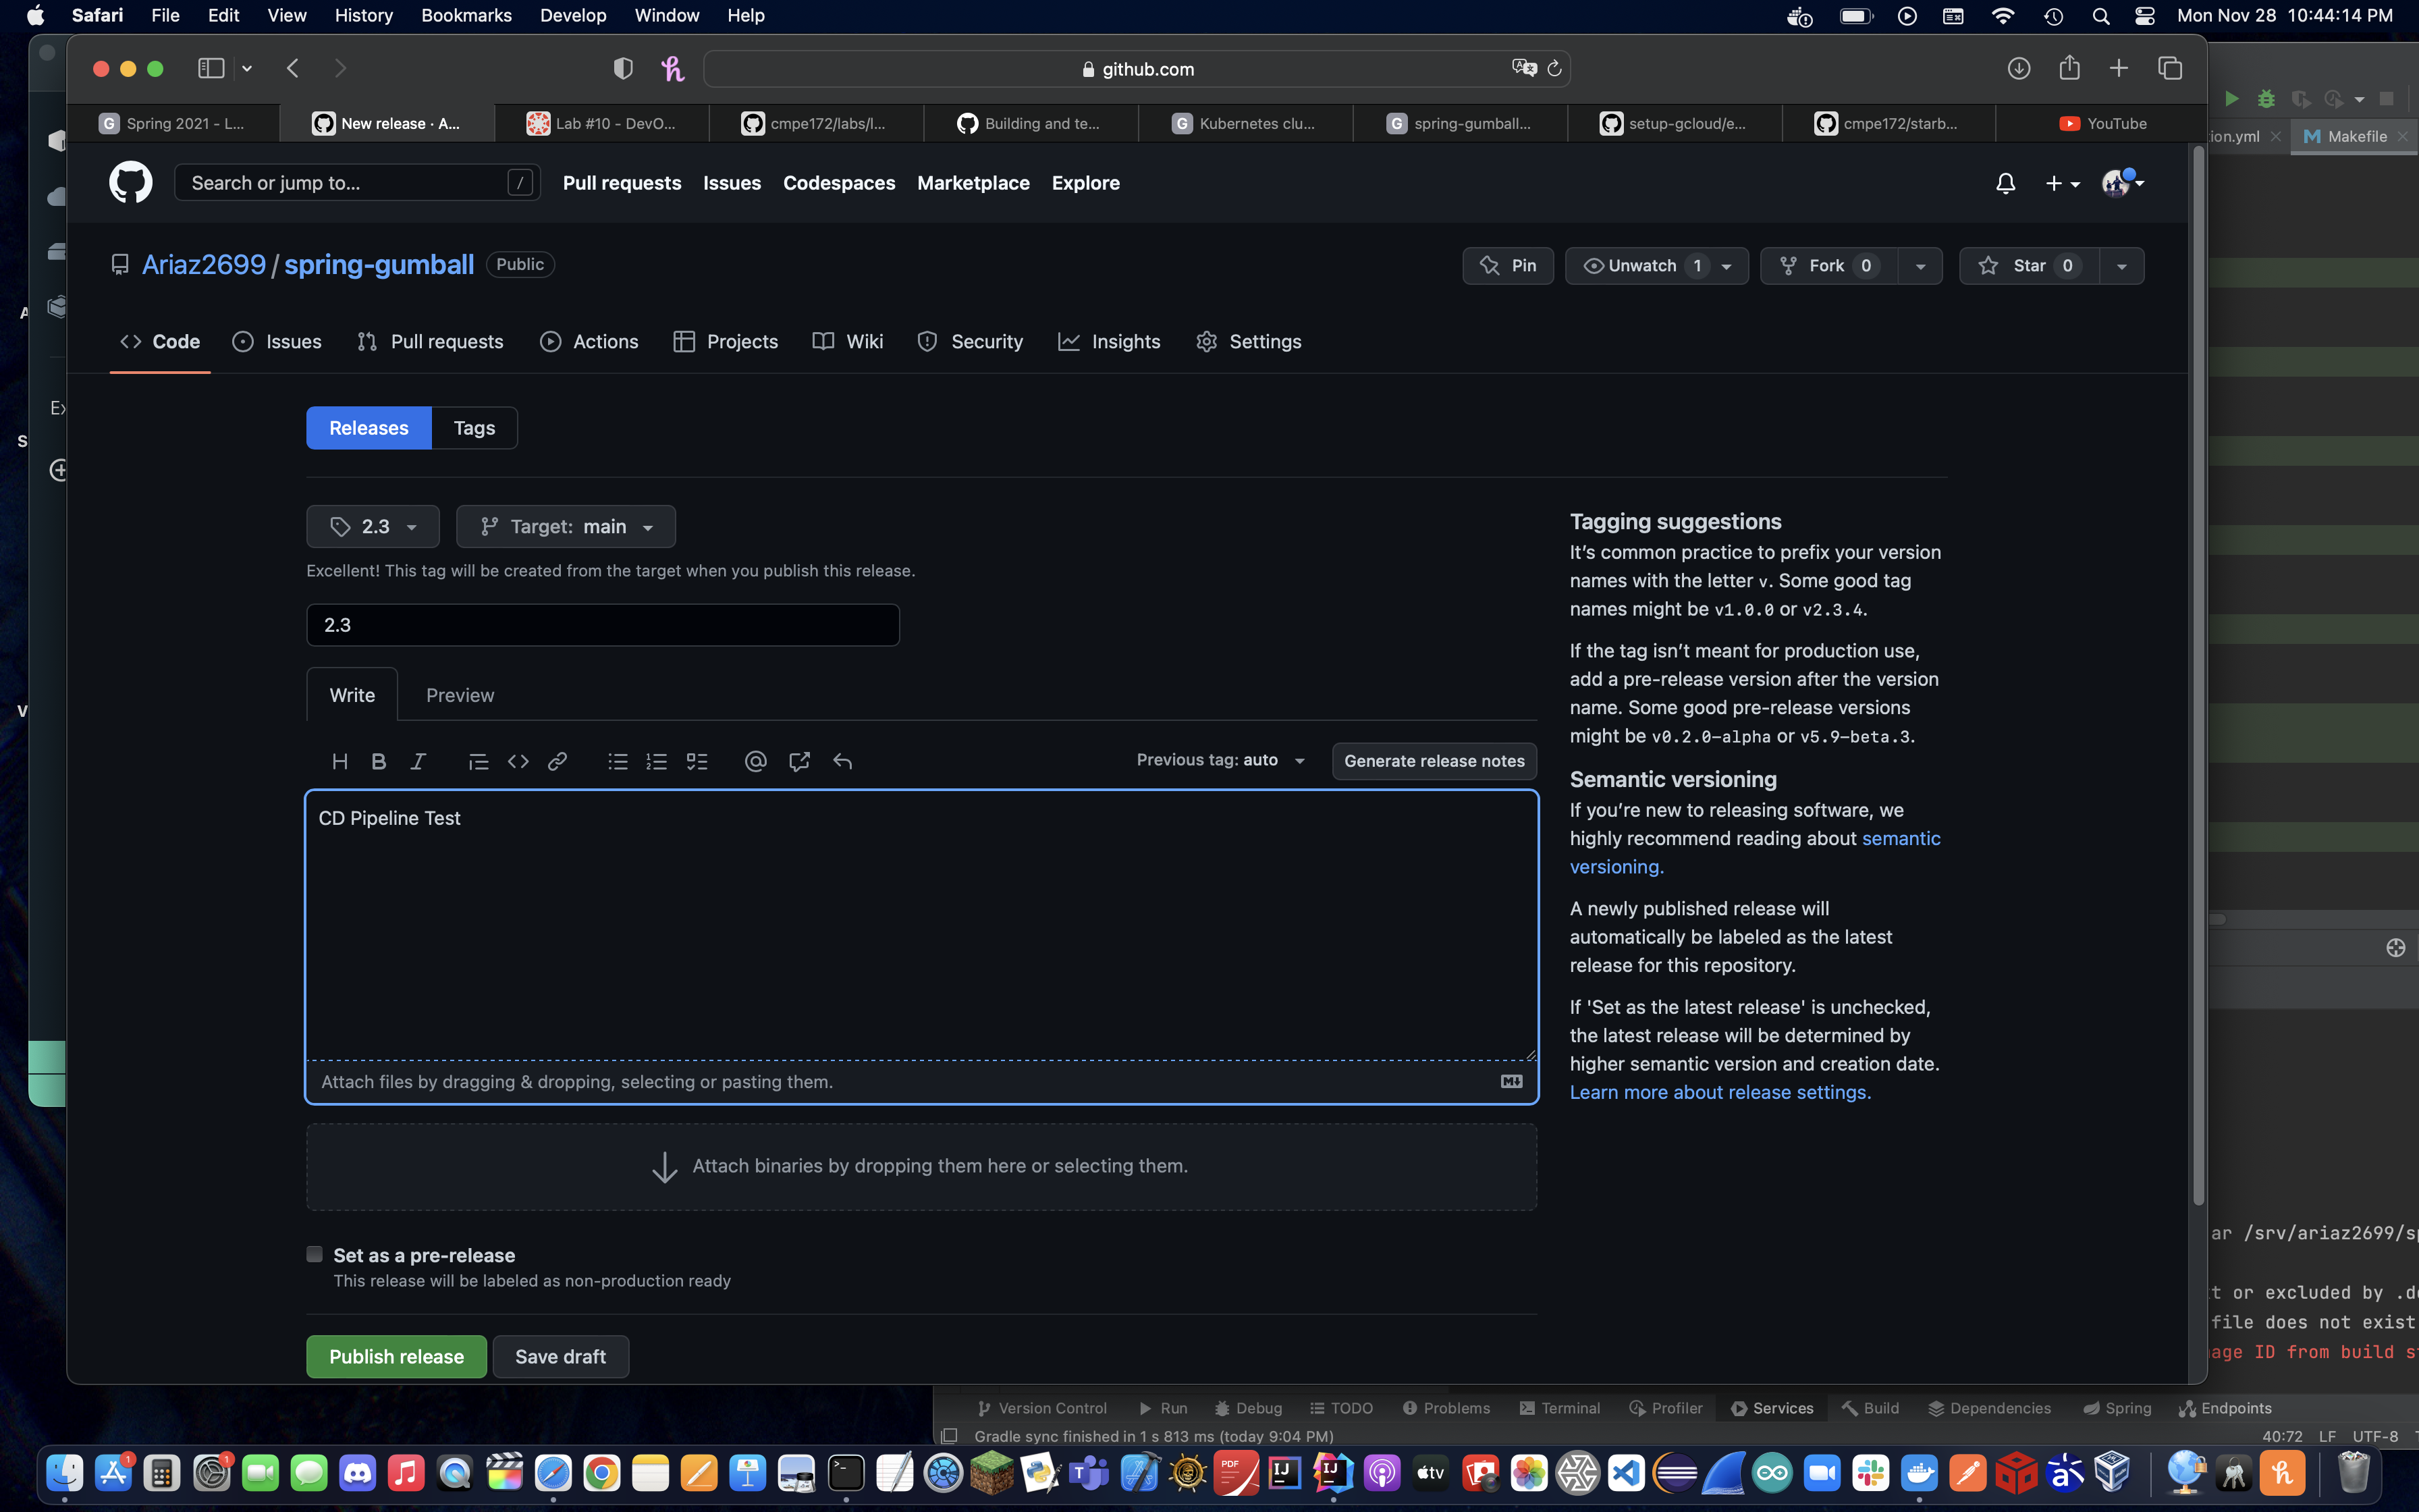Open the mention (@) tool in the editor
Screen dimensions: 2419x1512
[756, 761]
